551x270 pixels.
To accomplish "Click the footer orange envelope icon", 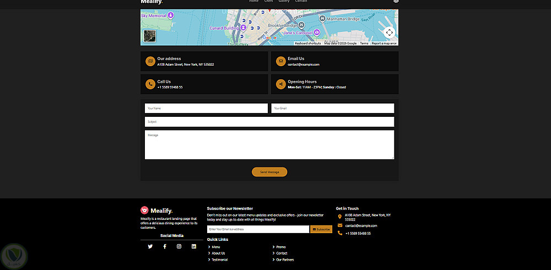I will coord(340,225).
